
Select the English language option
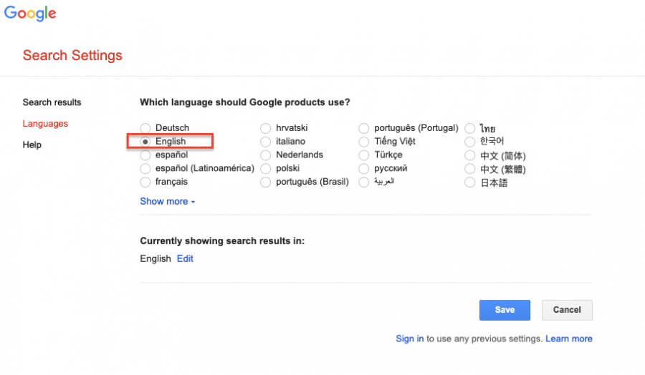pyautogui.click(x=145, y=142)
